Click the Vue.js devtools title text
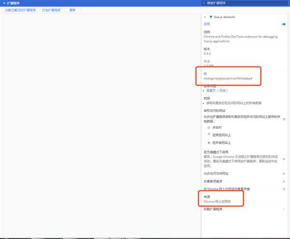 (x=224, y=17)
